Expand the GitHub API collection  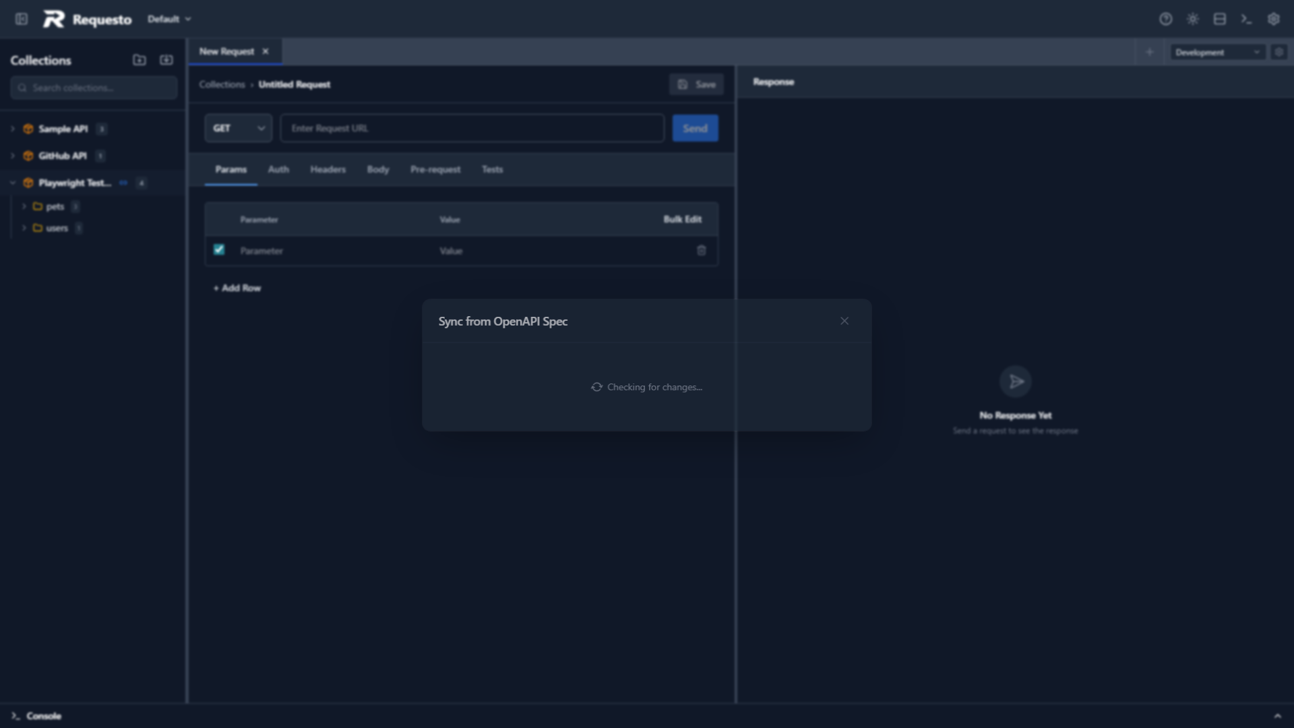click(x=12, y=156)
